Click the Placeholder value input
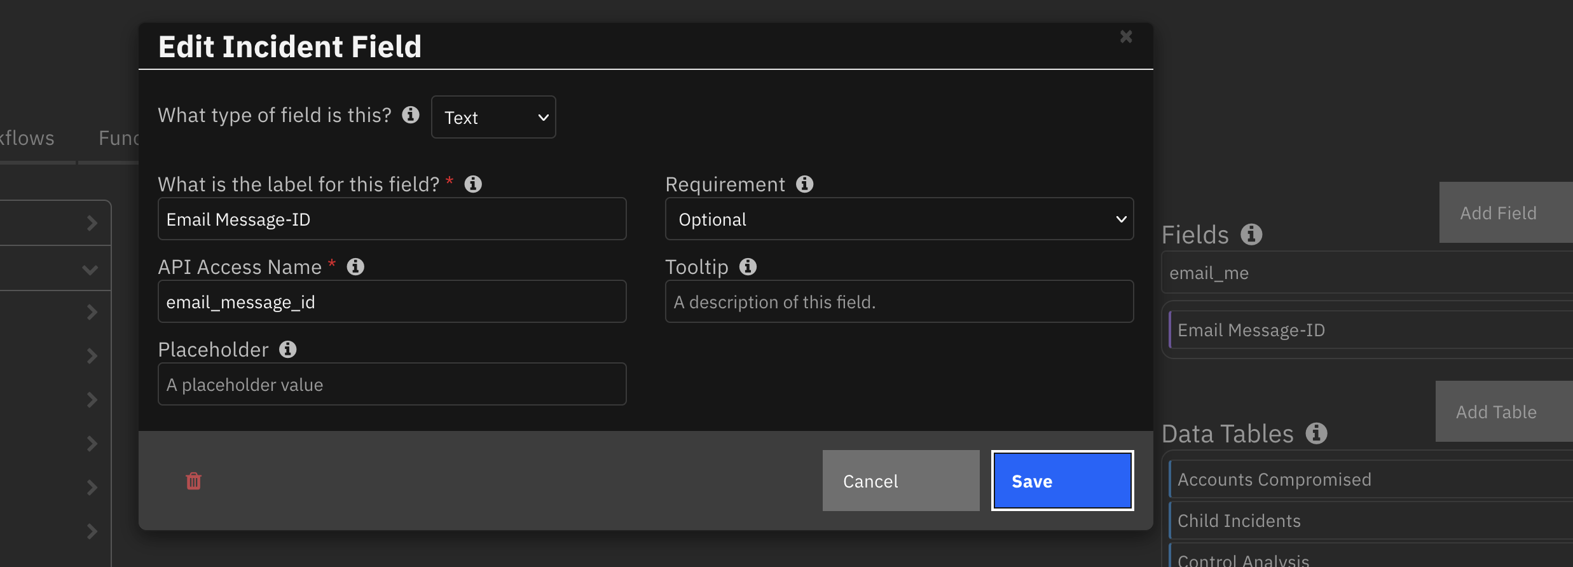Screen dimensions: 1573x567 (392, 384)
